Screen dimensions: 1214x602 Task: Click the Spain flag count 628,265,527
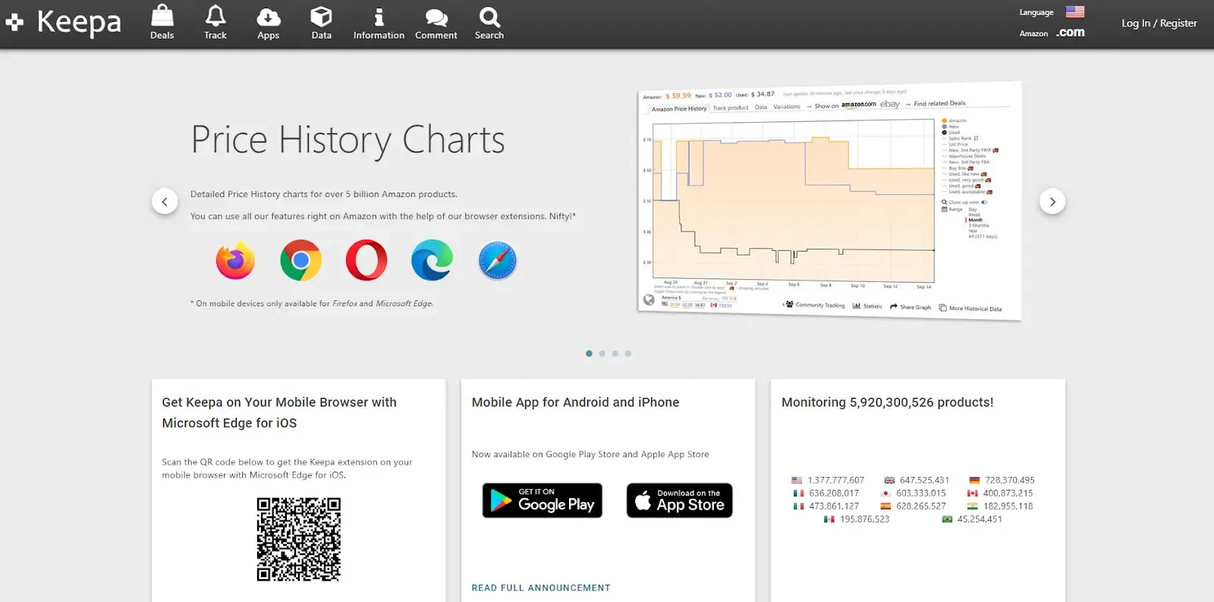point(914,506)
